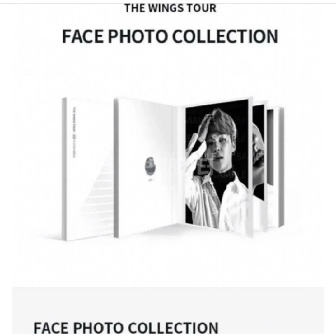
Task: Click the gray description banner at the bottom
Action: [x=168, y=311]
